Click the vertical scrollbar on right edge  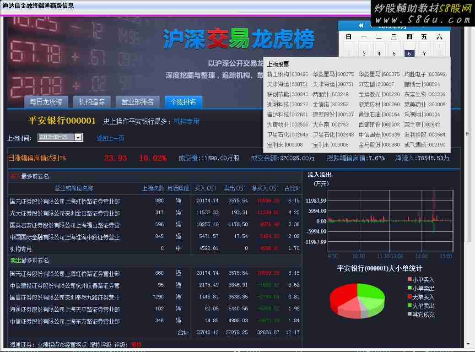(468, 134)
